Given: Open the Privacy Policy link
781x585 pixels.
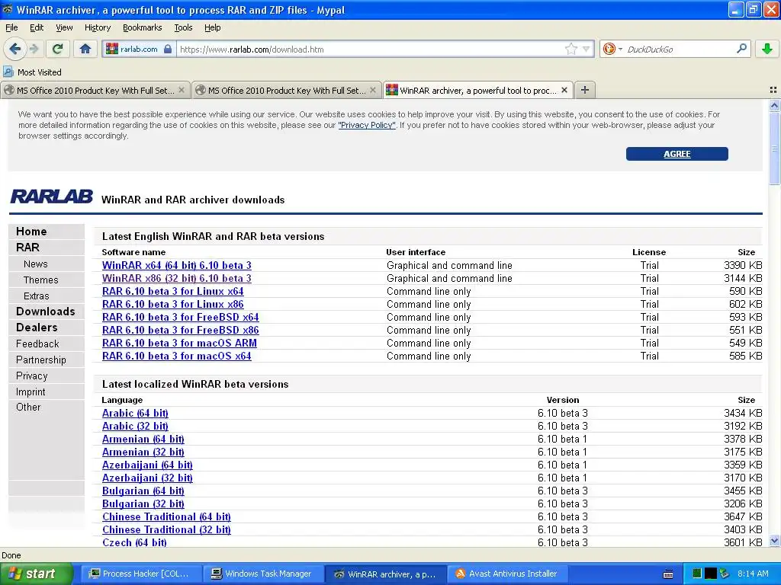Looking at the screenshot, I should pos(367,125).
